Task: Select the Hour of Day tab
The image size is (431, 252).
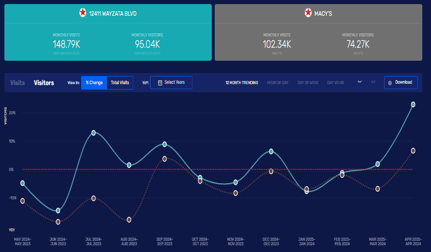Action: pyautogui.click(x=277, y=83)
